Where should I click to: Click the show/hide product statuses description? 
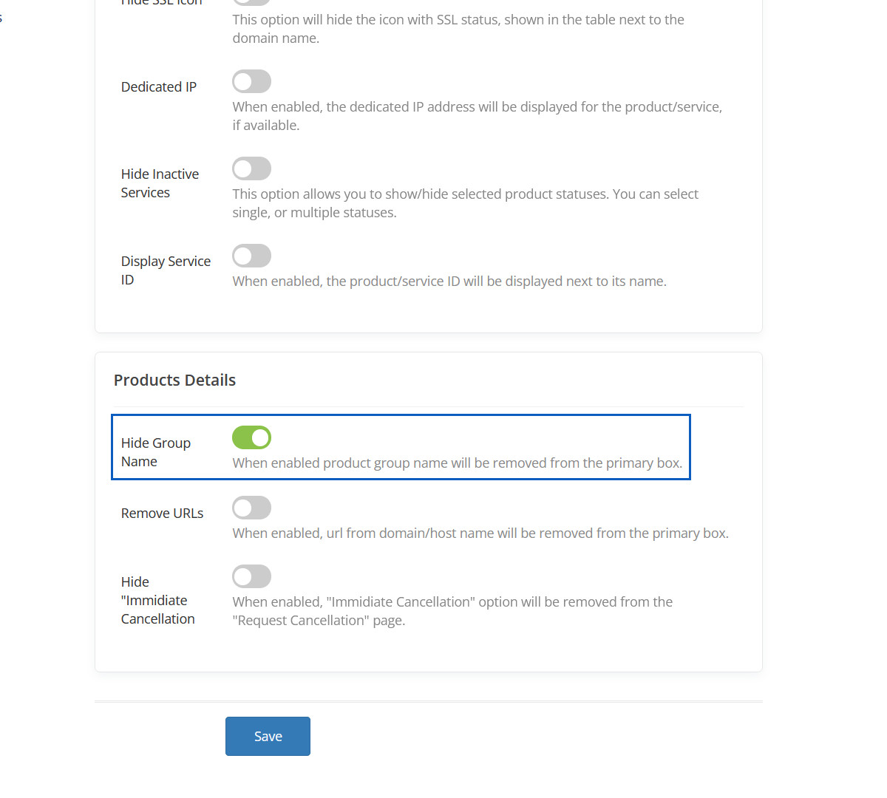465,203
